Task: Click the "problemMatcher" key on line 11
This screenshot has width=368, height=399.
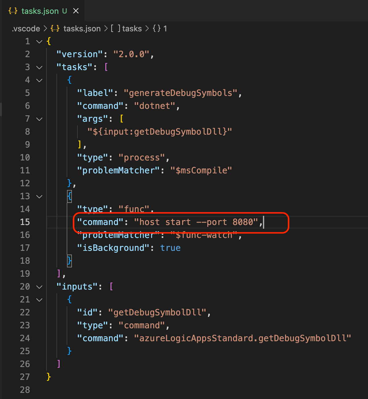Action: [118, 171]
